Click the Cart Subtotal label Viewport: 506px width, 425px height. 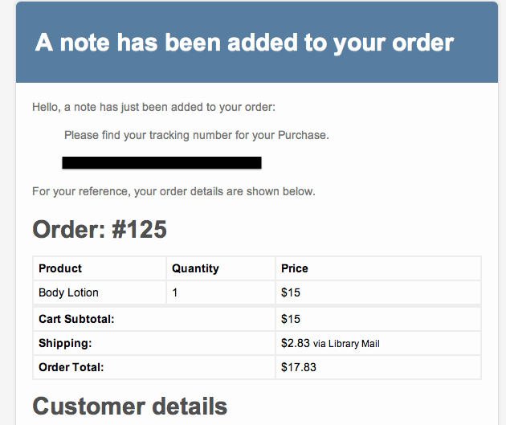click(76, 319)
